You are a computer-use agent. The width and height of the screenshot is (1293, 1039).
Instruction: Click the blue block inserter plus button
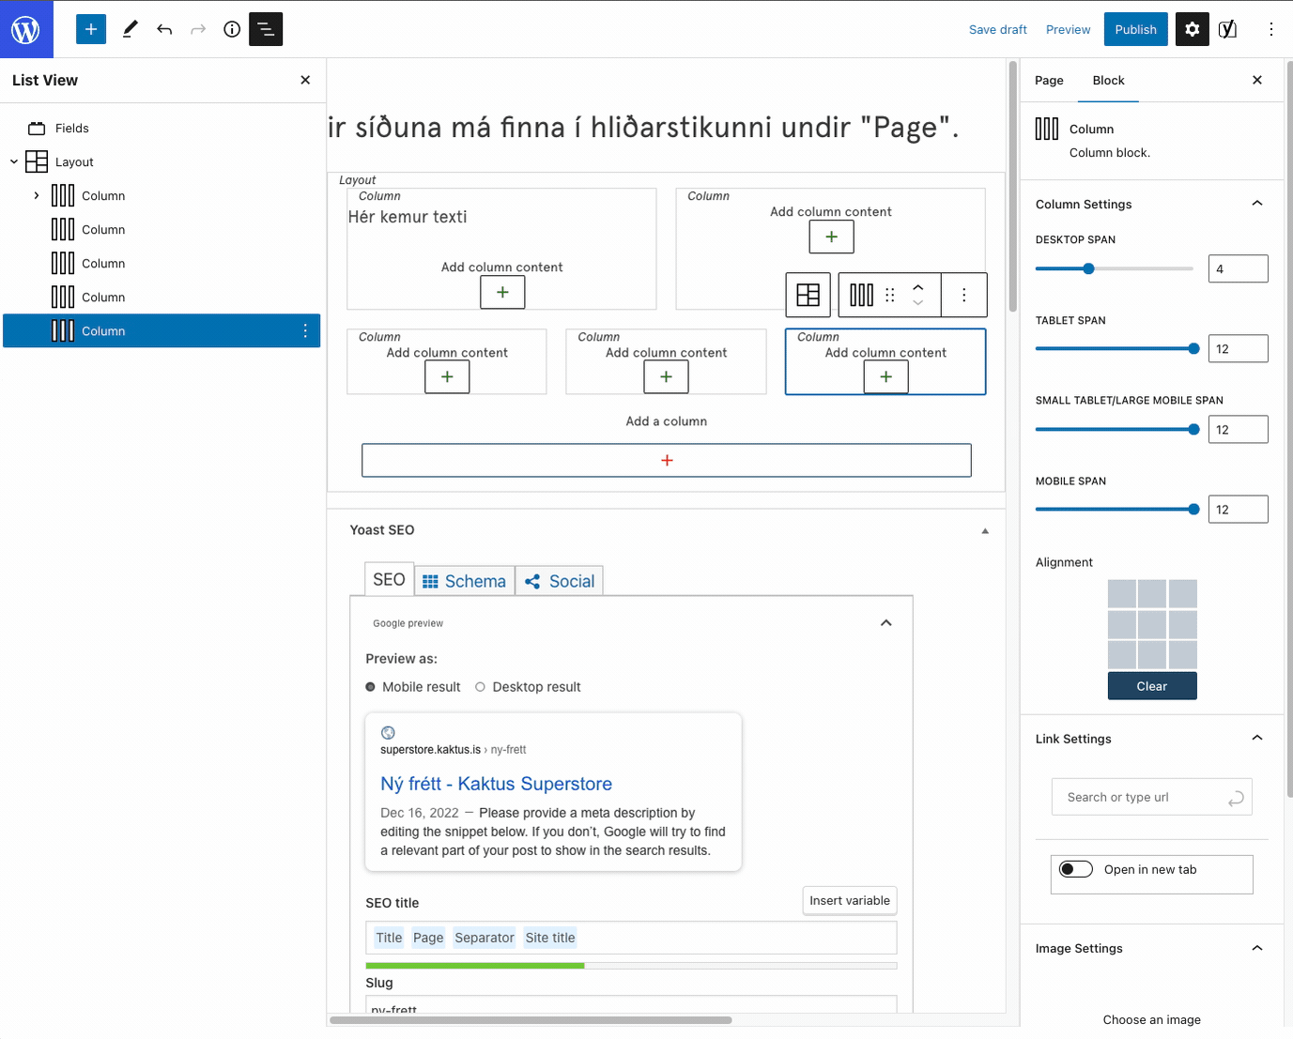pyautogui.click(x=91, y=29)
